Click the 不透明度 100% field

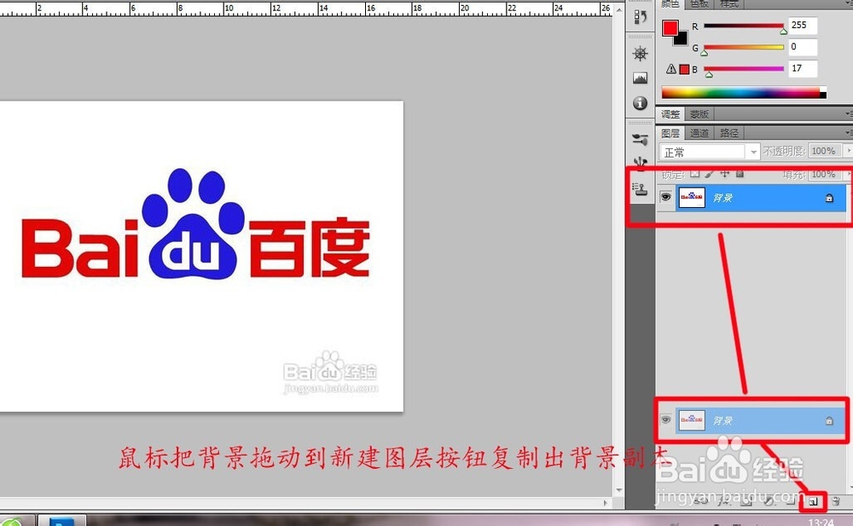tap(825, 151)
